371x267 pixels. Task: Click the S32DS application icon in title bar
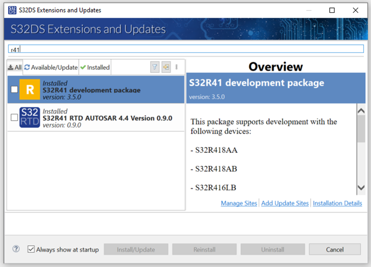click(12, 10)
